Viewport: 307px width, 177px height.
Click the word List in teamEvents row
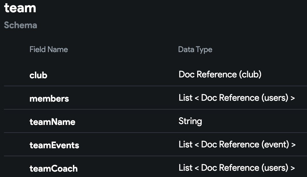click(x=186, y=145)
